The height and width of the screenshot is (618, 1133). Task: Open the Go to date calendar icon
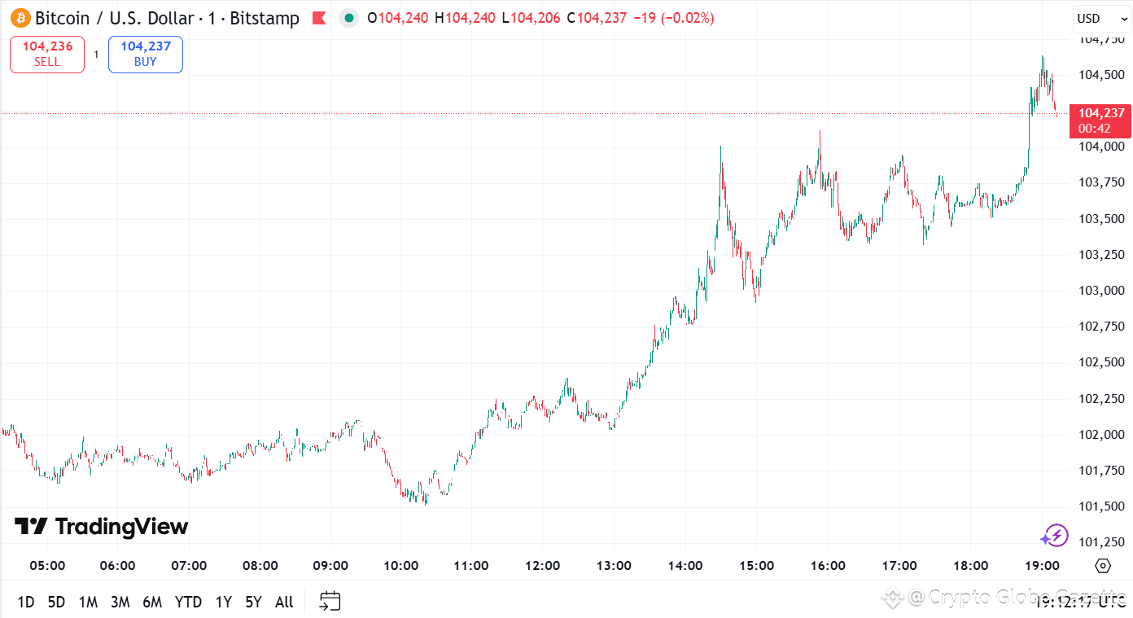(330, 601)
